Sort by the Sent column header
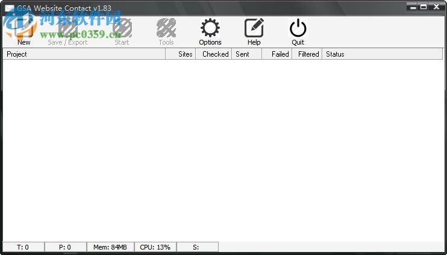 (x=247, y=54)
